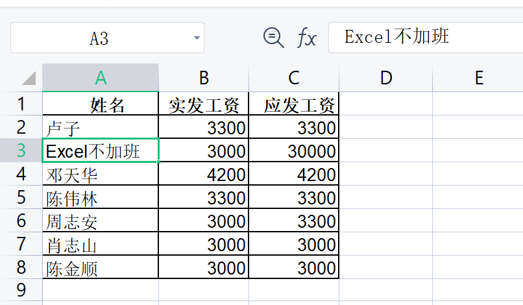523x305 pixels.
Task: Select the cell with name 卢子
Action: [101, 127]
